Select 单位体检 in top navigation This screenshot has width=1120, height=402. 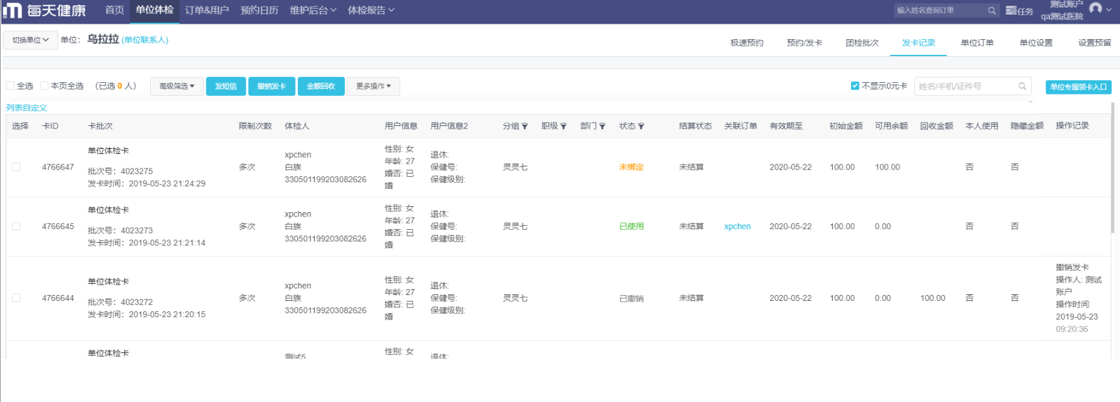point(155,10)
